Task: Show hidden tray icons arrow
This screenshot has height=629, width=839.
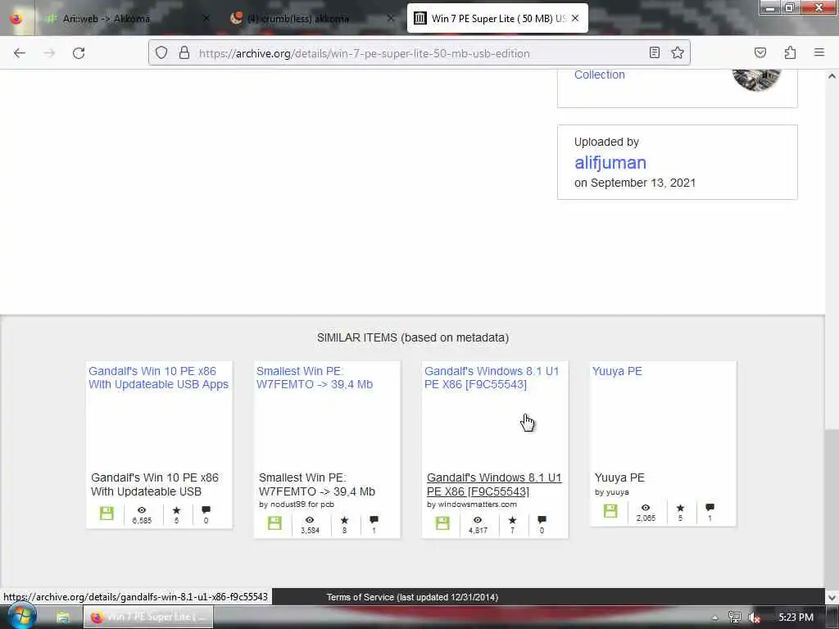Action: pyautogui.click(x=714, y=618)
